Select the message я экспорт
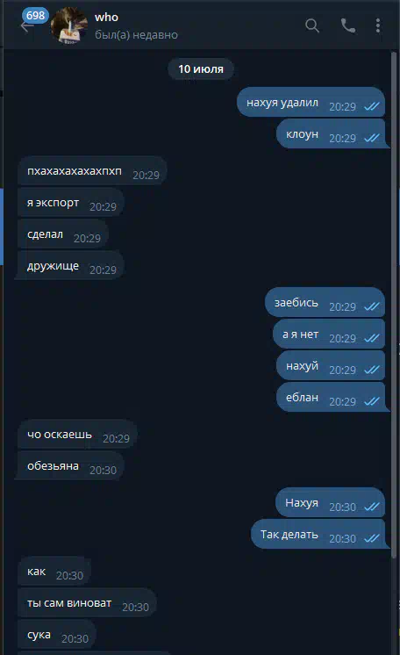This screenshot has height=655, width=400. pos(71,203)
